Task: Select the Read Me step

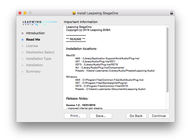Action: click(33, 40)
